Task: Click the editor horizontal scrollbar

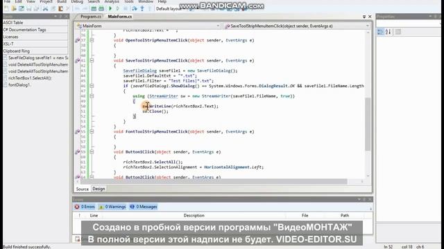Action: tap(214, 181)
